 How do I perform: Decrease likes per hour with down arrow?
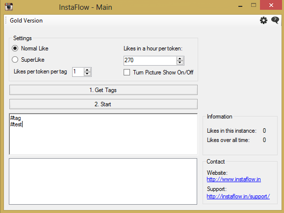point(180,63)
